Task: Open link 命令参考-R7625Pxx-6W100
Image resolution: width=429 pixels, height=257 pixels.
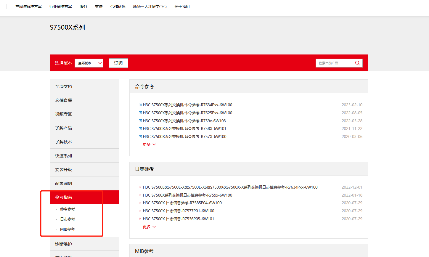Action: click(187, 113)
